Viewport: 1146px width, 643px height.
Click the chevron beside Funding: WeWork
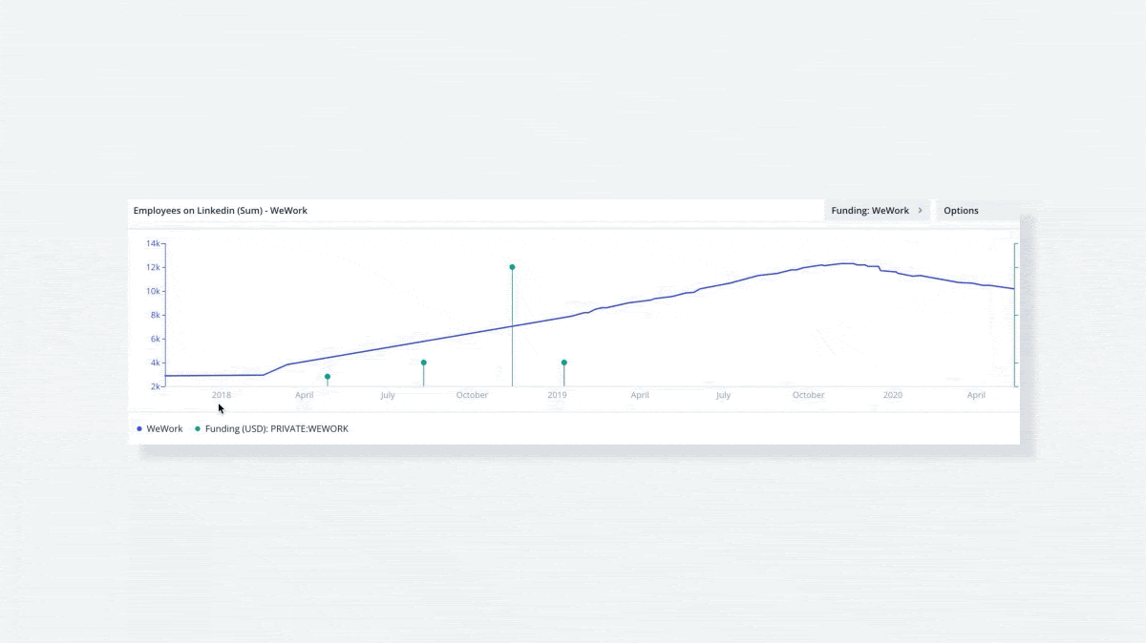coord(920,210)
